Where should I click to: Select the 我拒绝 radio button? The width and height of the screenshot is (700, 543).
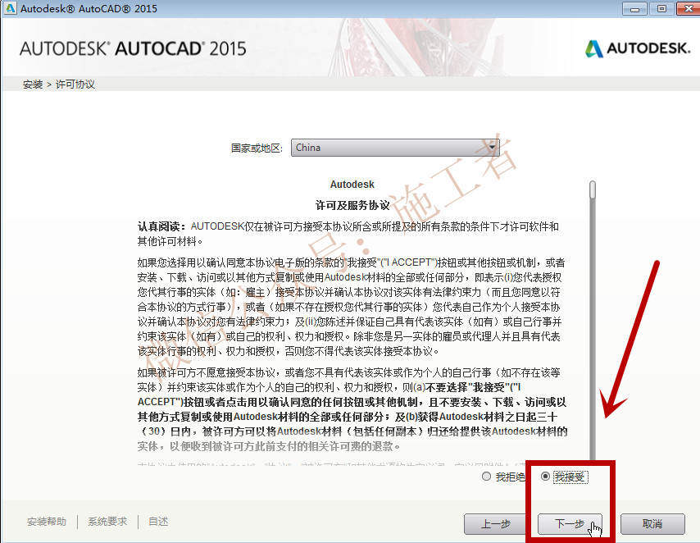(x=486, y=477)
